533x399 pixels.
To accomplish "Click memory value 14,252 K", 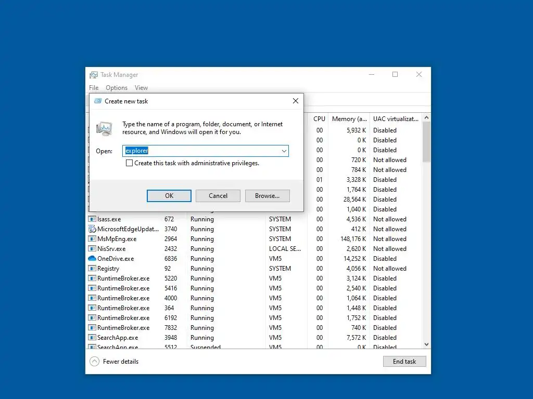I will [354, 259].
